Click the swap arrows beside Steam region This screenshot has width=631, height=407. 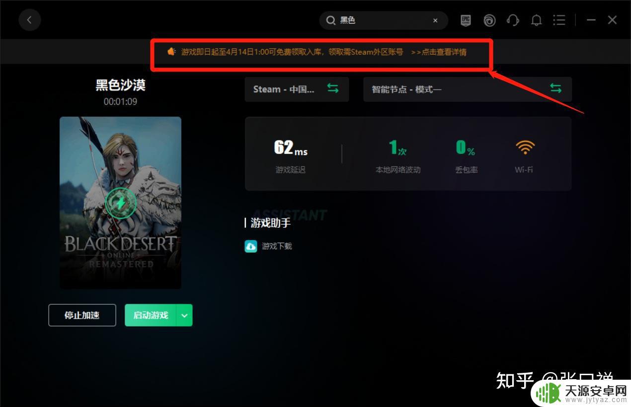(332, 88)
